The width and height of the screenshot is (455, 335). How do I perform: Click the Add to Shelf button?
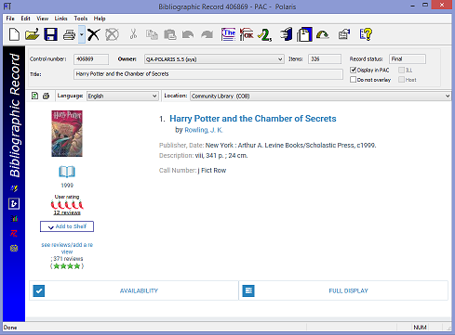(x=67, y=226)
